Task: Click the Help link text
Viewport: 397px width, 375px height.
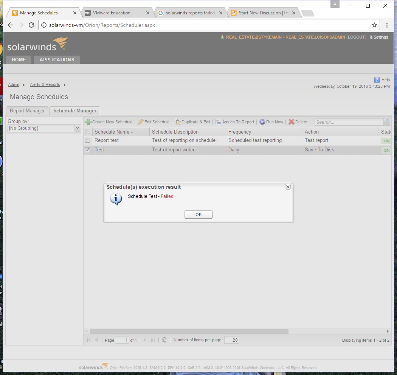Action: (x=386, y=80)
